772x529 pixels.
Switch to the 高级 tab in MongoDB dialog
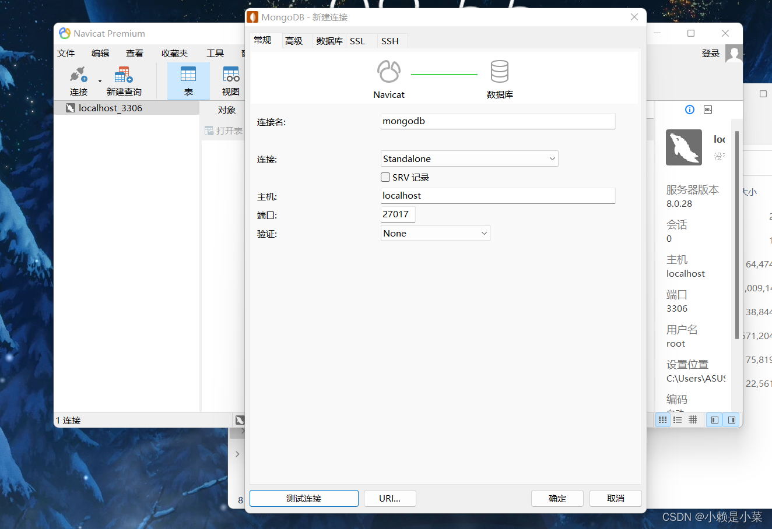click(x=294, y=41)
